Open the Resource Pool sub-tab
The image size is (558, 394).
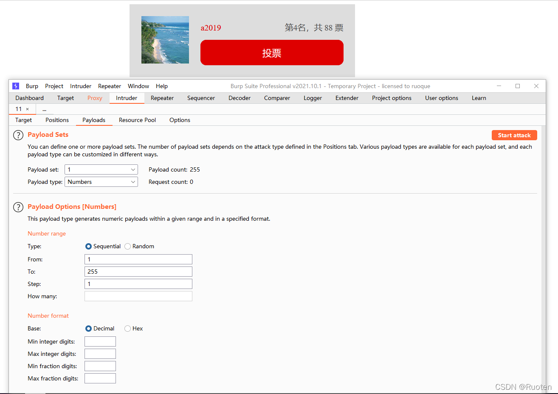[x=137, y=120]
